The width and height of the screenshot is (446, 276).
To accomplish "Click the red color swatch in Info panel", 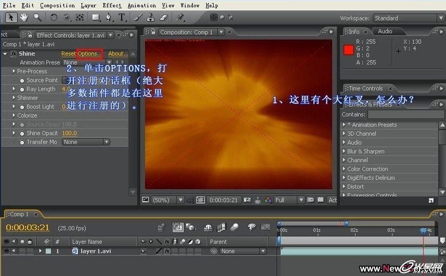I will pos(348,50).
